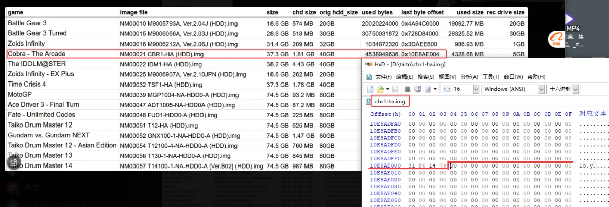This screenshot has width=609, height=207.
Task: Open the 搜索(S) menu in HxD
Action: pyautogui.click(x=426, y=77)
